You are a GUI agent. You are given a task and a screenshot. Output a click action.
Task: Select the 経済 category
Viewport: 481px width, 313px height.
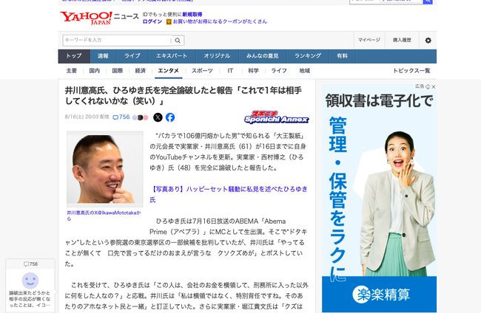(x=140, y=71)
